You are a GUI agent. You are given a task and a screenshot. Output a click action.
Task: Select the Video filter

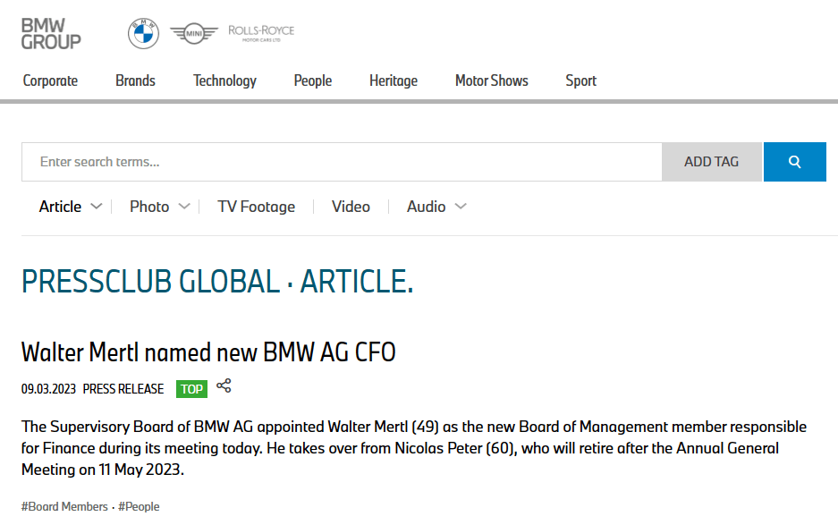pyautogui.click(x=351, y=207)
